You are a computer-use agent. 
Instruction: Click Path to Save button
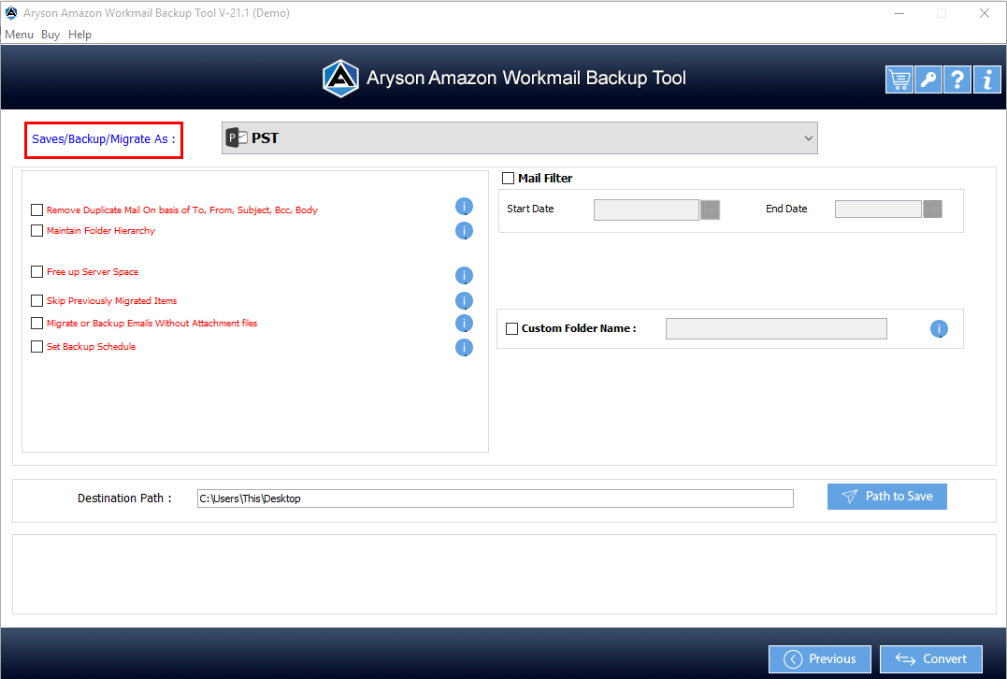coord(887,497)
